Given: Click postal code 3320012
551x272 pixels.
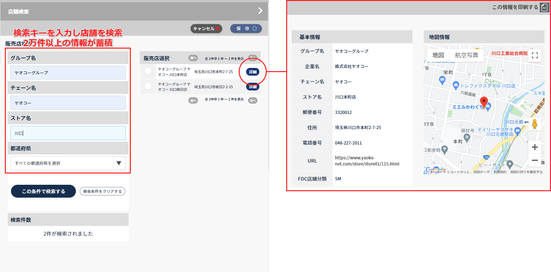Looking at the screenshot, I should click(343, 112).
